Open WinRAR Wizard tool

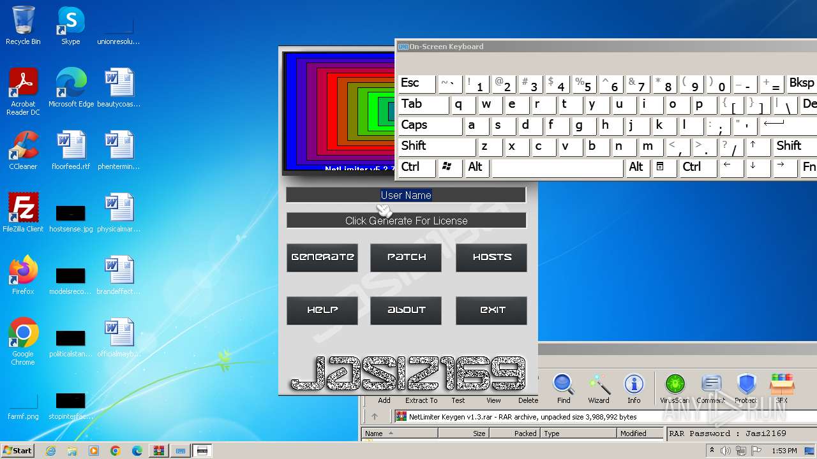(x=599, y=389)
